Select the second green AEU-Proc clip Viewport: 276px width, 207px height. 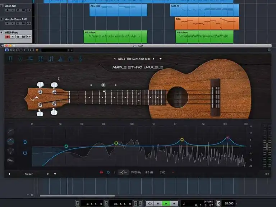coord(204,37)
